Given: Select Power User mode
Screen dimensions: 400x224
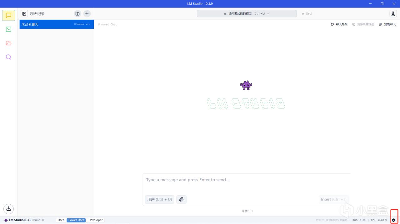Looking at the screenshot, I should click(76, 220).
